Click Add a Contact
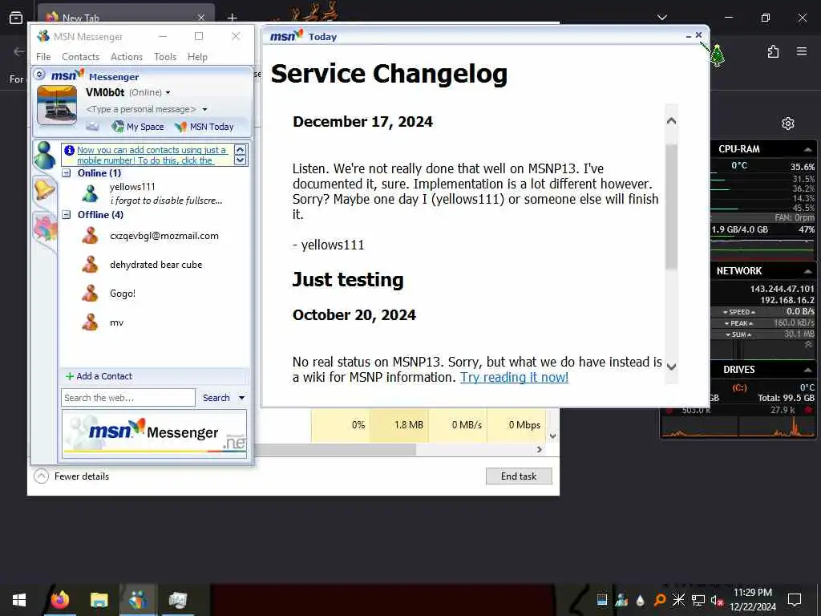This screenshot has width=821, height=616. [99, 376]
